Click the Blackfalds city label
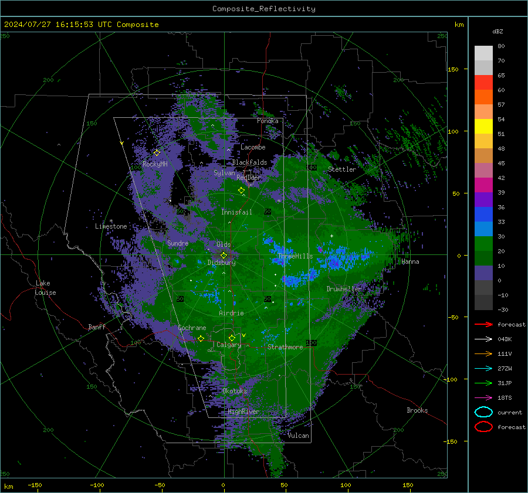This screenshot has height=493, width=528. [249, 162]
